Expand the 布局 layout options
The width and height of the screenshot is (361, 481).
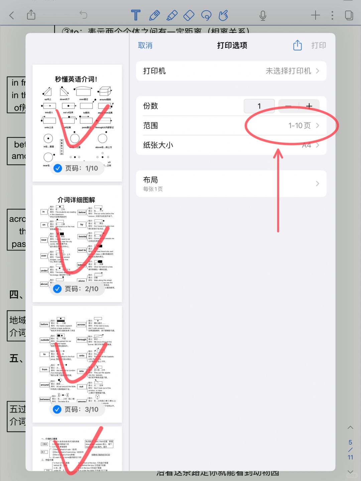coord(231,183)
